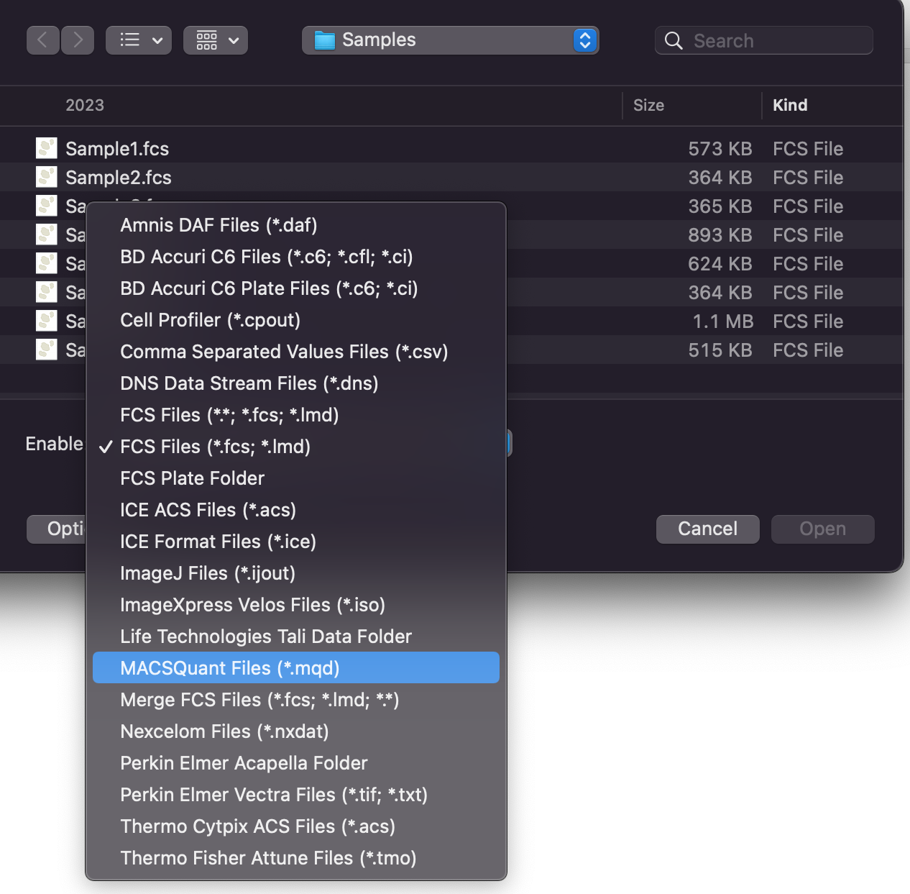Open the grid grouping options dropdown
The image size is (910, 894).
click(x=216, y=40)
